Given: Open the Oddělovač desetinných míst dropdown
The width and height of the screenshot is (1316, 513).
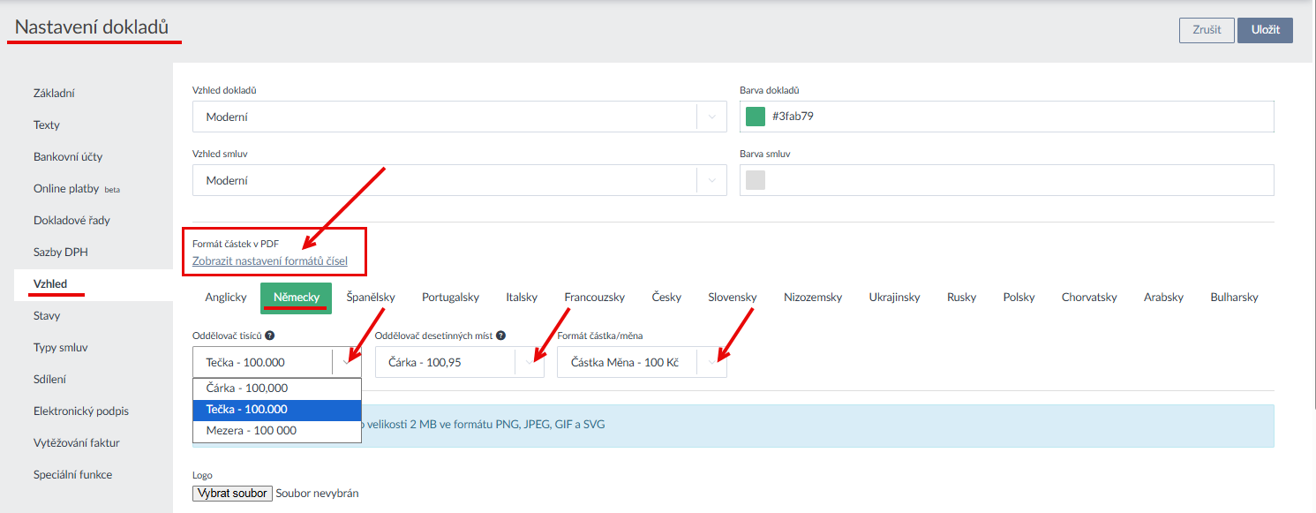Looking at the screenshot, I should (530, 362).
